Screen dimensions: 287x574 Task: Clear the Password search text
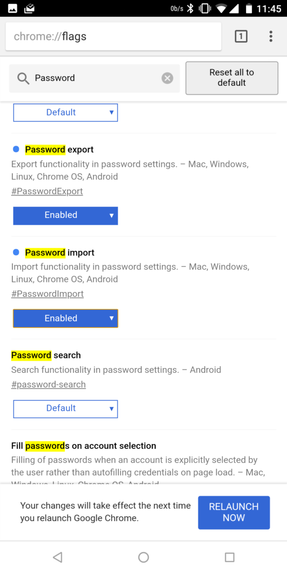(x=167, y=78)
